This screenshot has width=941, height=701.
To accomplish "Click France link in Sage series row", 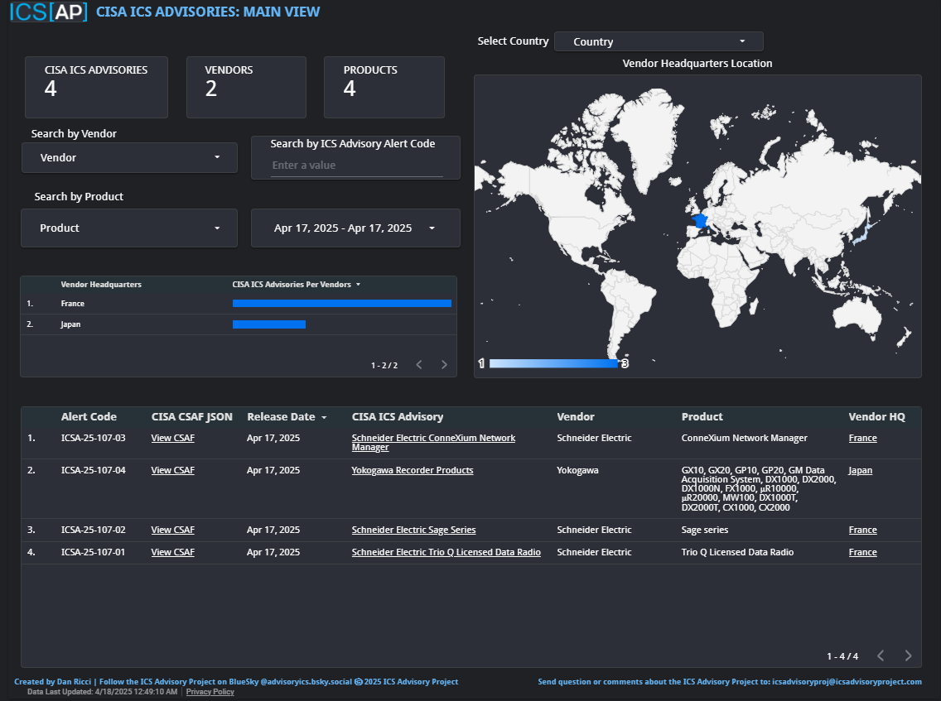I will 862,531.
